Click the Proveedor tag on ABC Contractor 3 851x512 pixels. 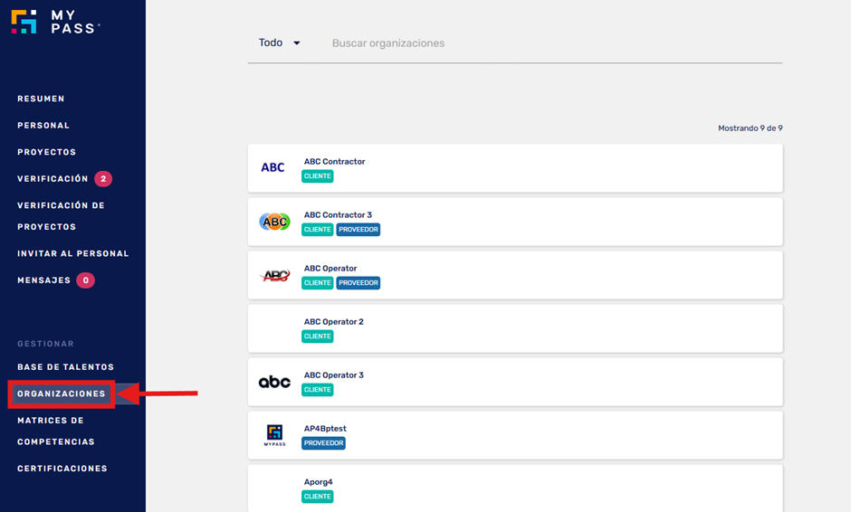pos(359,230)
